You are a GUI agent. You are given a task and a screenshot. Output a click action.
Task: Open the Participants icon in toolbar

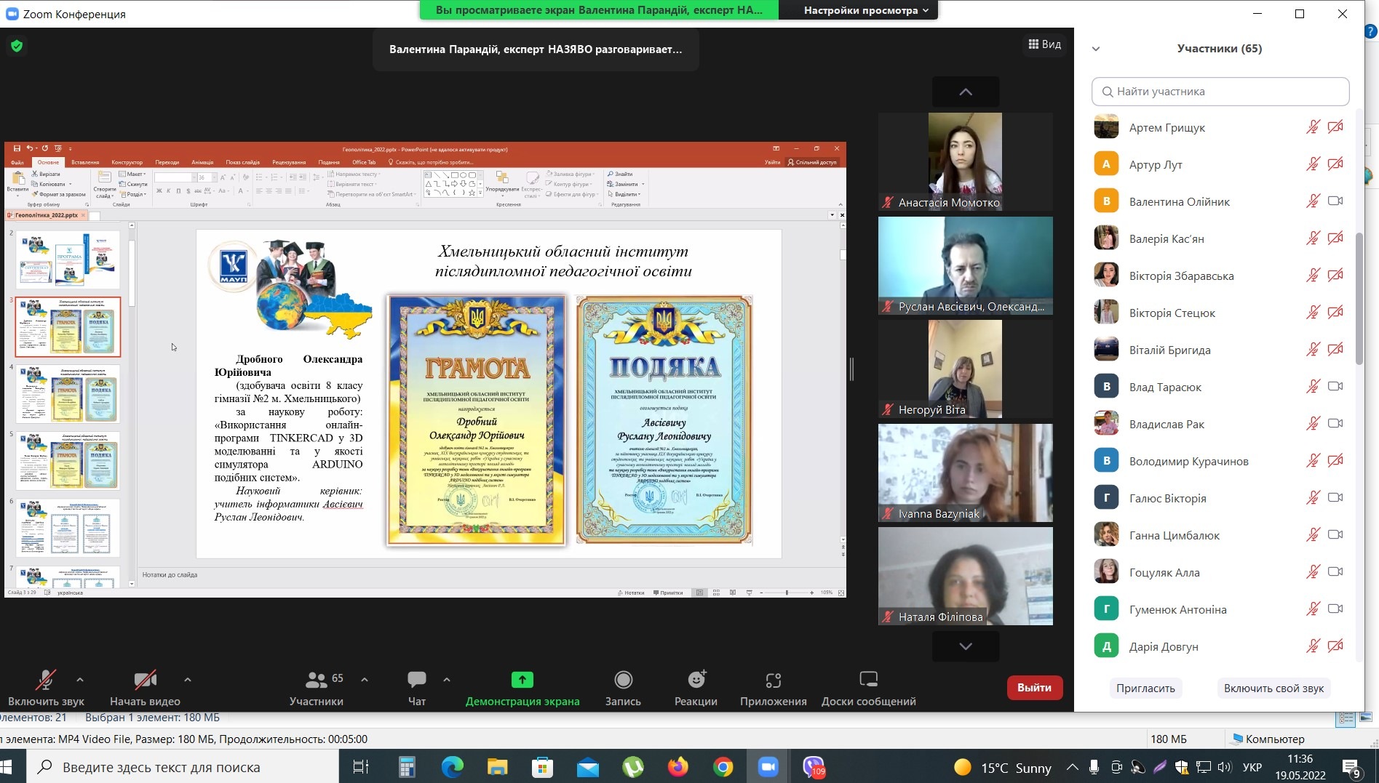pos(316,680)
